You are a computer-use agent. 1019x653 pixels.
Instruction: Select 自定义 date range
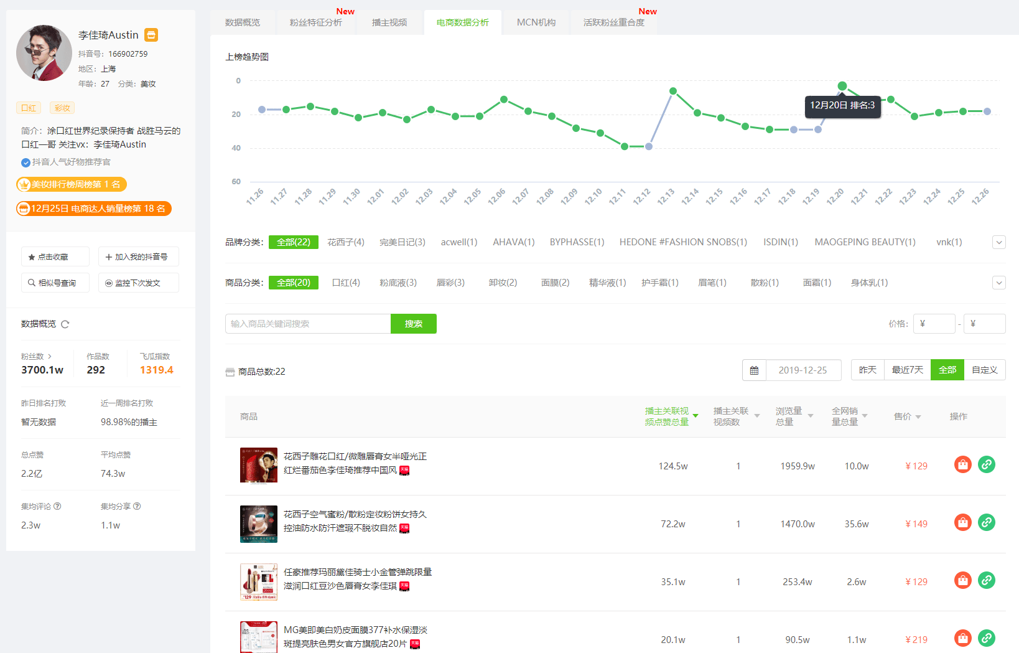(x=985, y=370)
